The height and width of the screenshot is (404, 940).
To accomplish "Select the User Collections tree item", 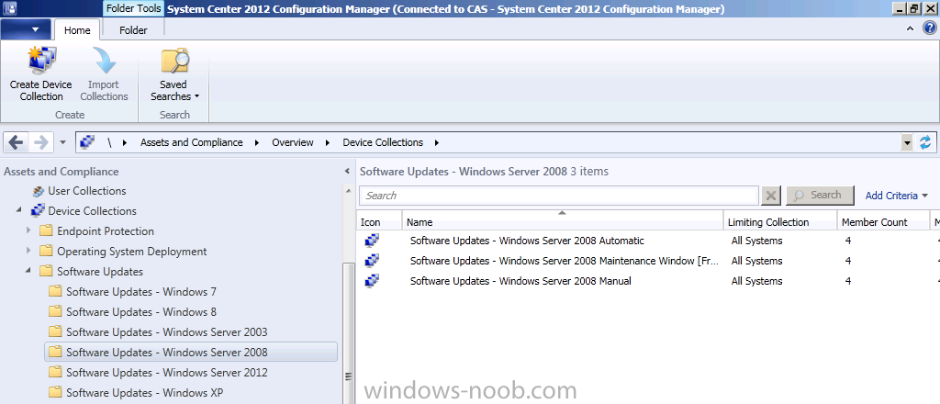I will [x=87, y=191].
